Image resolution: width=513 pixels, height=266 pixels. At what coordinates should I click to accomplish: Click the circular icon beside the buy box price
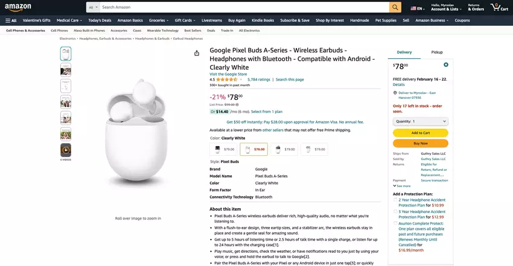coord(445,64)
